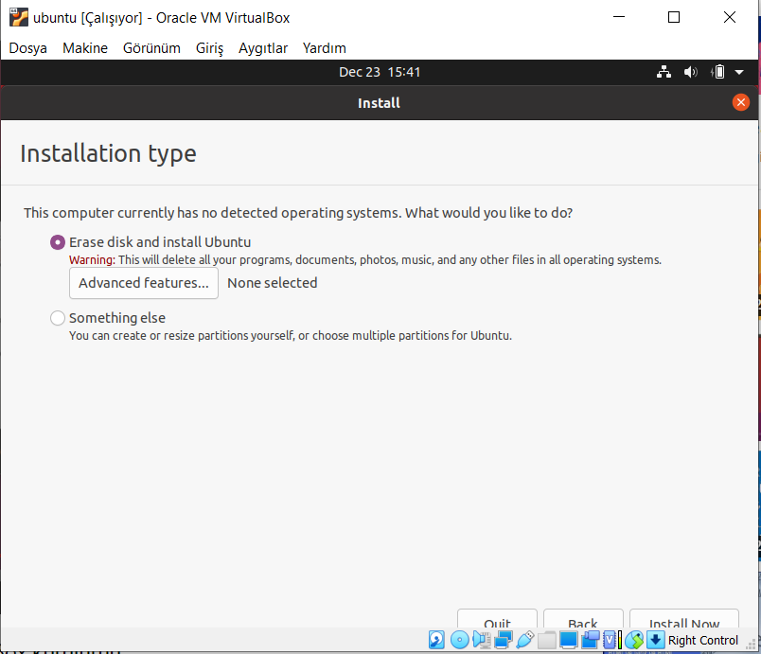This screenshot has height=654, width=761.
Task: Open Advanced features dialog
Action: point(144,283)
